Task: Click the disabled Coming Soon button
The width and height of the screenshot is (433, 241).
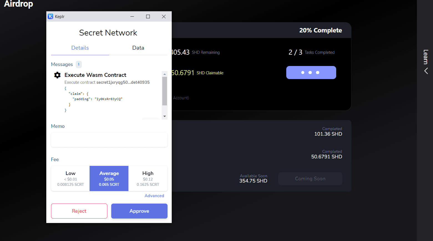Action: click(310, 179)
